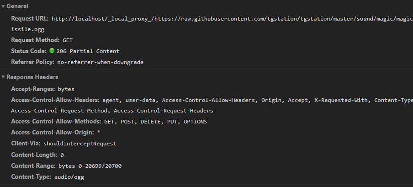Click the green status code indicator dot
This screenshot has width=413, height=187.
52,51
